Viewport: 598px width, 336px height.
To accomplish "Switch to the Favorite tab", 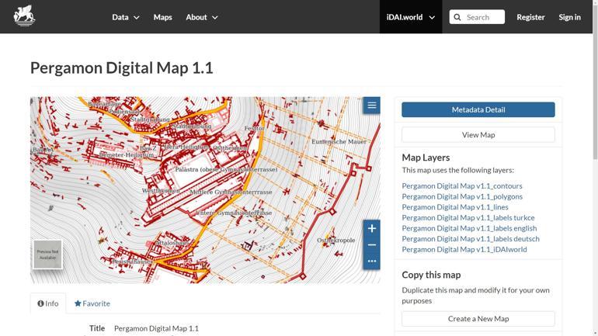I will (x=92, y=303).
